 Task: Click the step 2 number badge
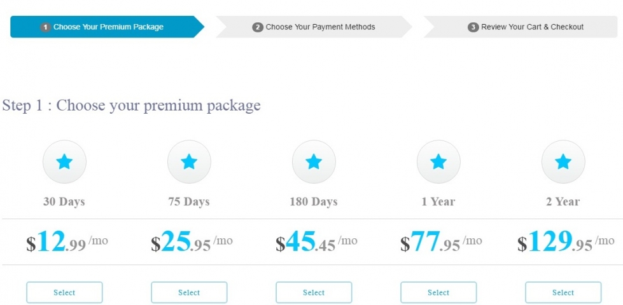coord(258,27)
